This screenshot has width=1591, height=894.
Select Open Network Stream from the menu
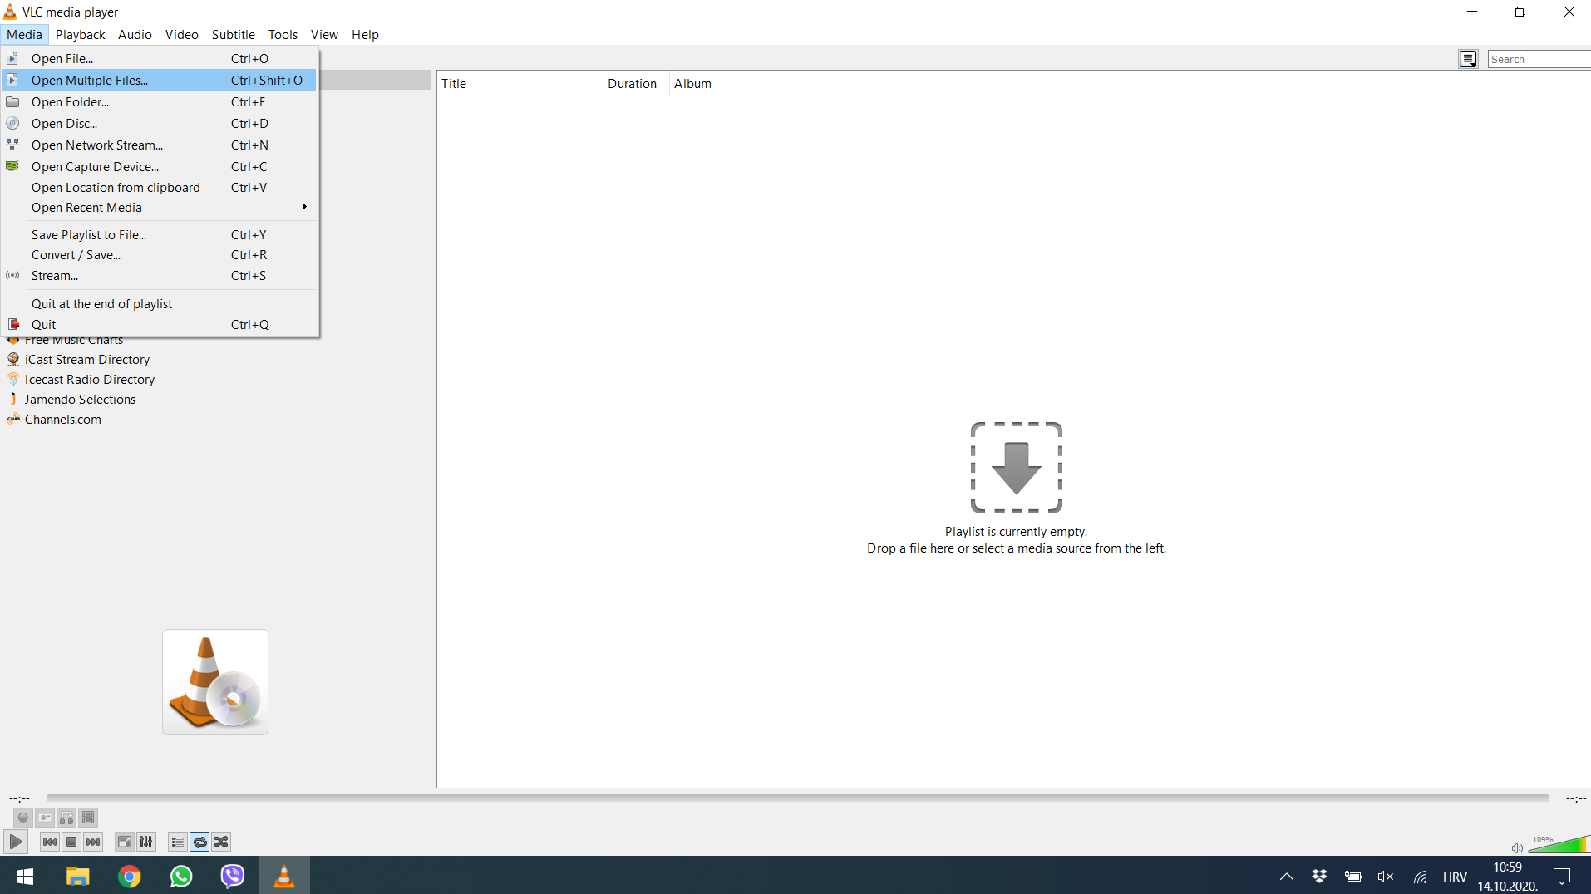click(96, 145)
